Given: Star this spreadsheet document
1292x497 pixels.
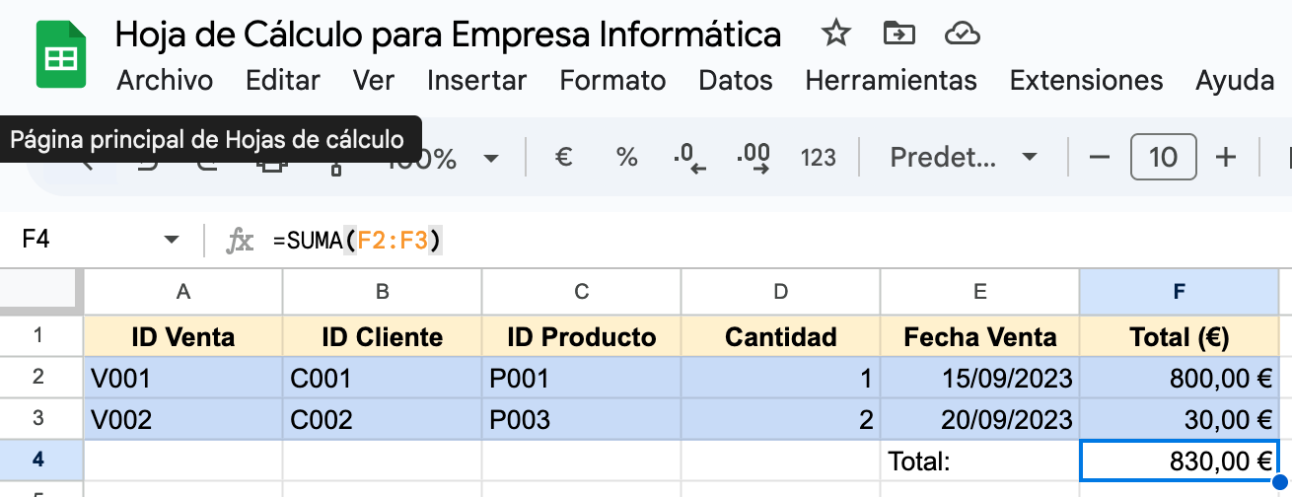Looking at the screenshot, I should pos(835,35).
